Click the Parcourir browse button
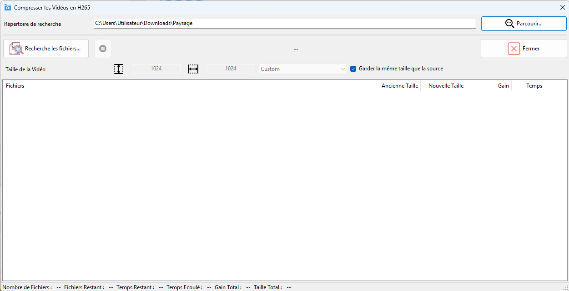The height and width of the screenshot is (291, 569). pos(524,24)
